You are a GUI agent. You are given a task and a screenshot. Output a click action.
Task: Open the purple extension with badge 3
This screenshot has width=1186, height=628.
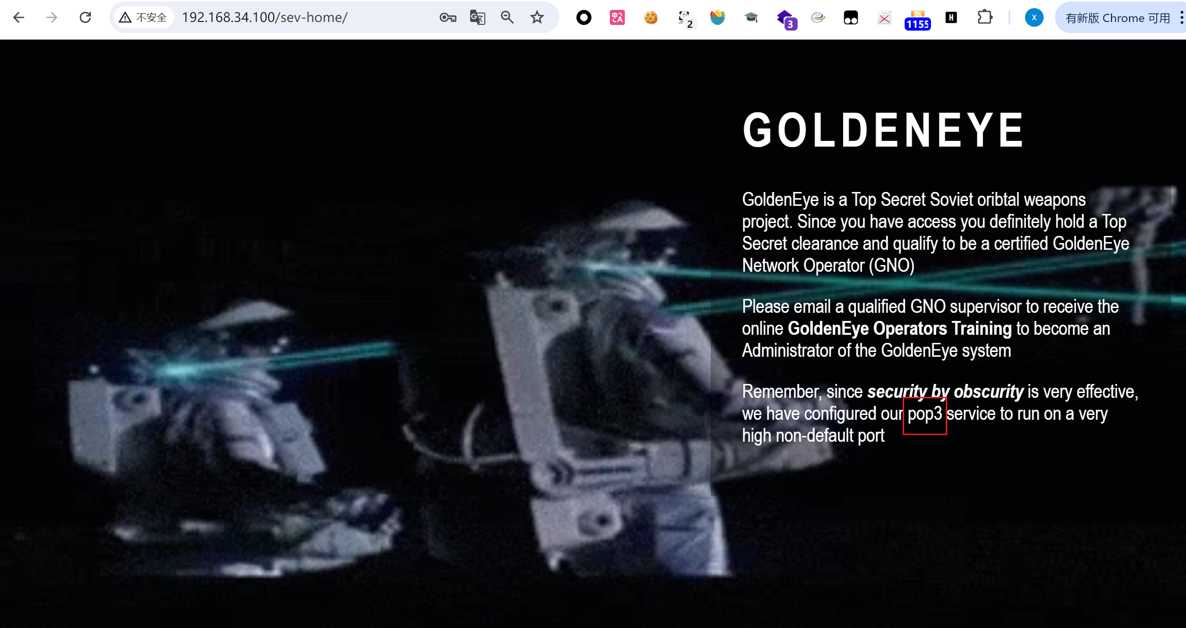[786, 19]
